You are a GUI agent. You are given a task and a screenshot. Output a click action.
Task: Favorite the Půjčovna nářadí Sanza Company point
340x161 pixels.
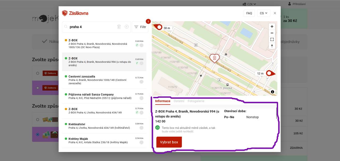(x=142, y=98)
